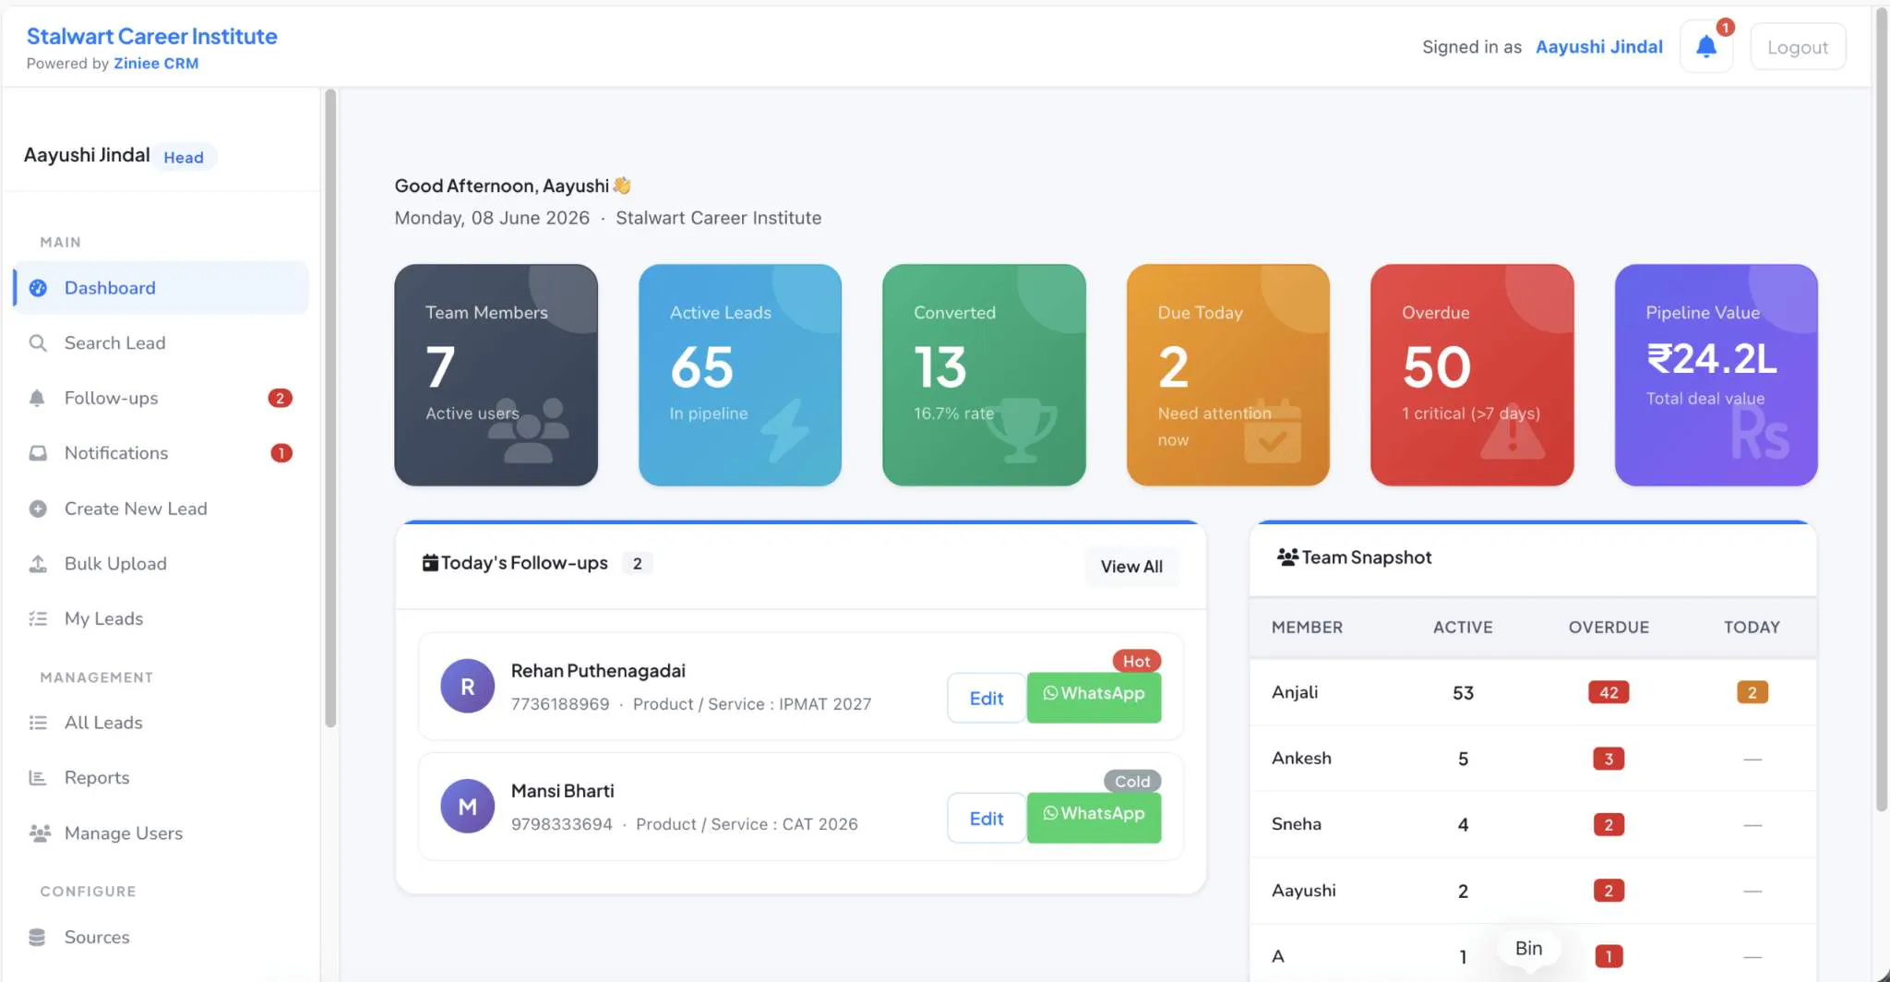Screen dimensions: 1890x982
Task: Open the Overdue card
Action: coord(1472,375)
